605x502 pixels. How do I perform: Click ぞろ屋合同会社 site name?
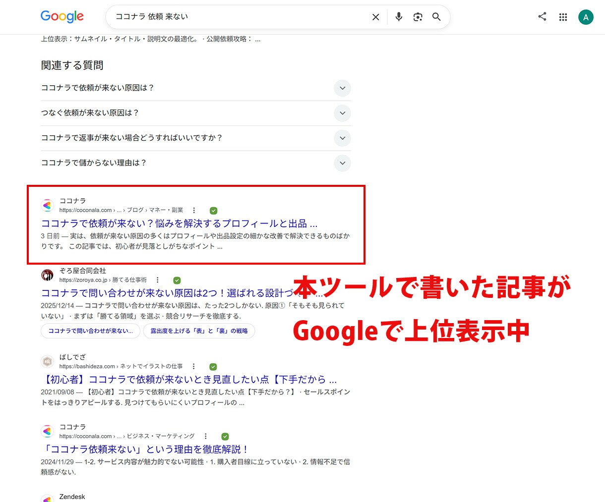tap(83, 271)
